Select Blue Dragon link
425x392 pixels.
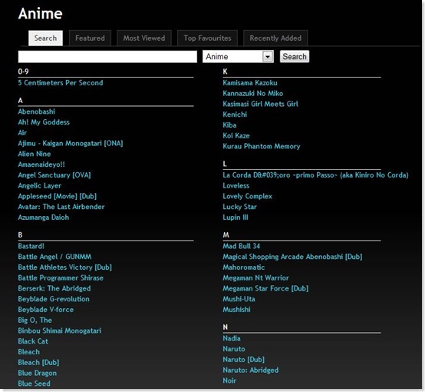38,374
